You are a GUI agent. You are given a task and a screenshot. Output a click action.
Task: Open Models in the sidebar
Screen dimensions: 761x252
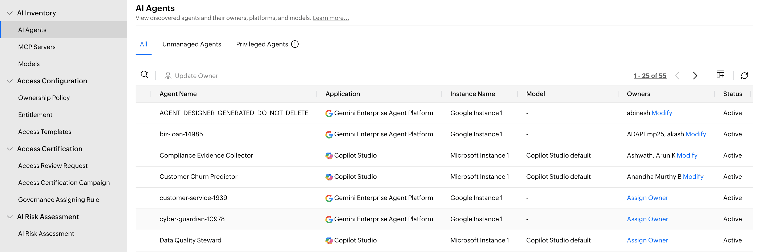point(29,64)
